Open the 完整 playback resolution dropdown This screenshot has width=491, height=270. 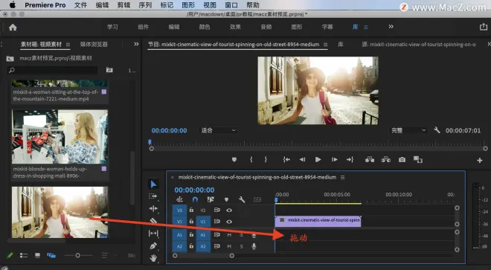coord(408,130)
